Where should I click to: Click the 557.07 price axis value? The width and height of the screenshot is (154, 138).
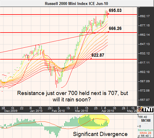click(145, 100)
